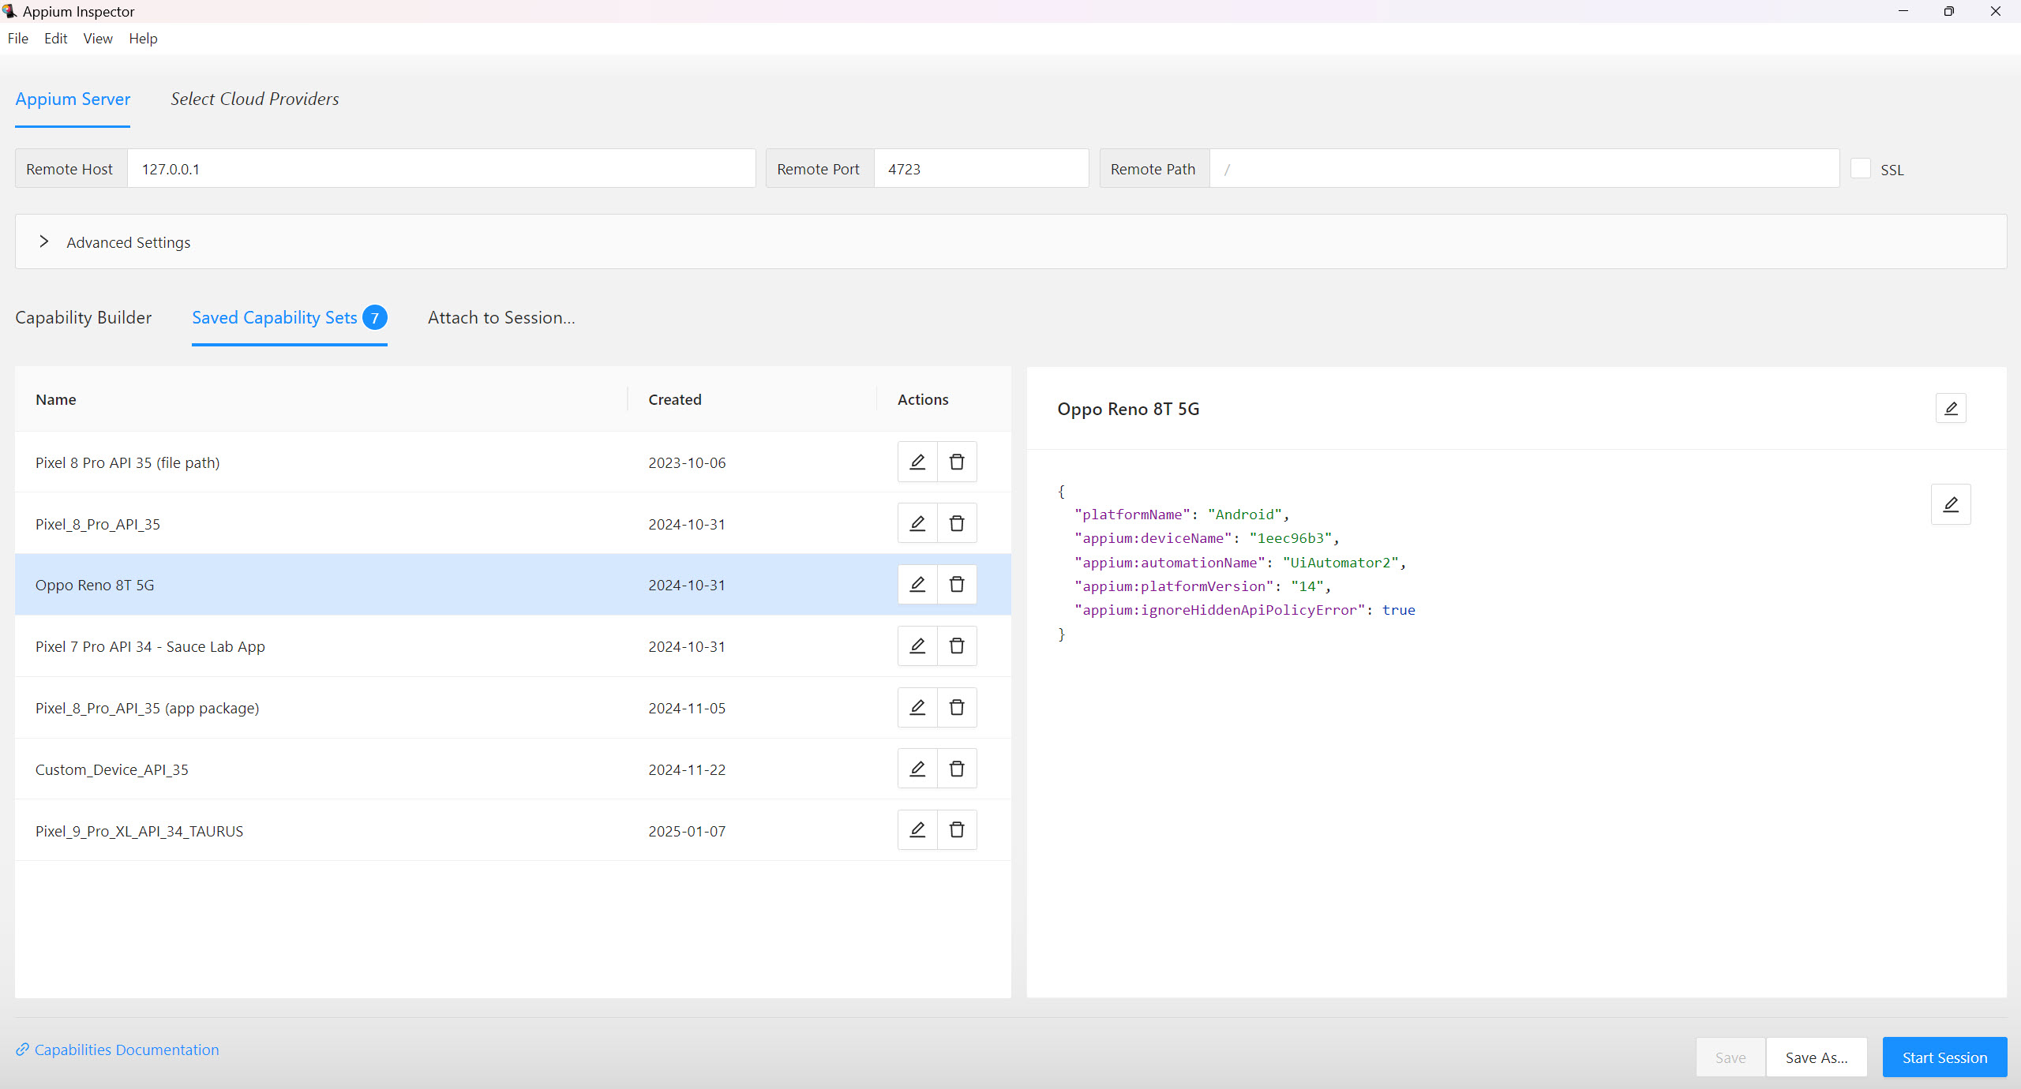Click the "UiAutomator2" JSON value
The width and height of the screenshot is (2021, 1089).
[1340, 563]
